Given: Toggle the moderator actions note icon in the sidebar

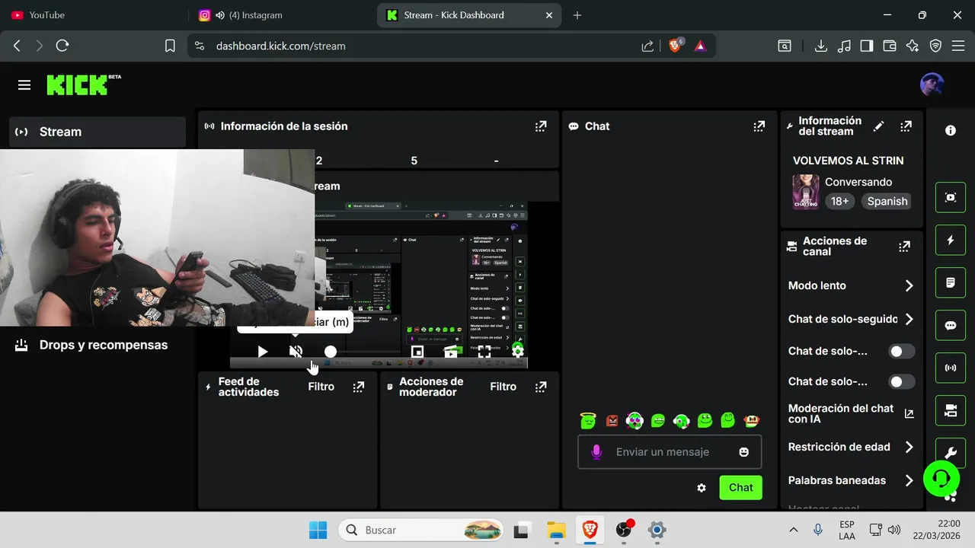Looking at the screenshot, I should tap(951, 283).
